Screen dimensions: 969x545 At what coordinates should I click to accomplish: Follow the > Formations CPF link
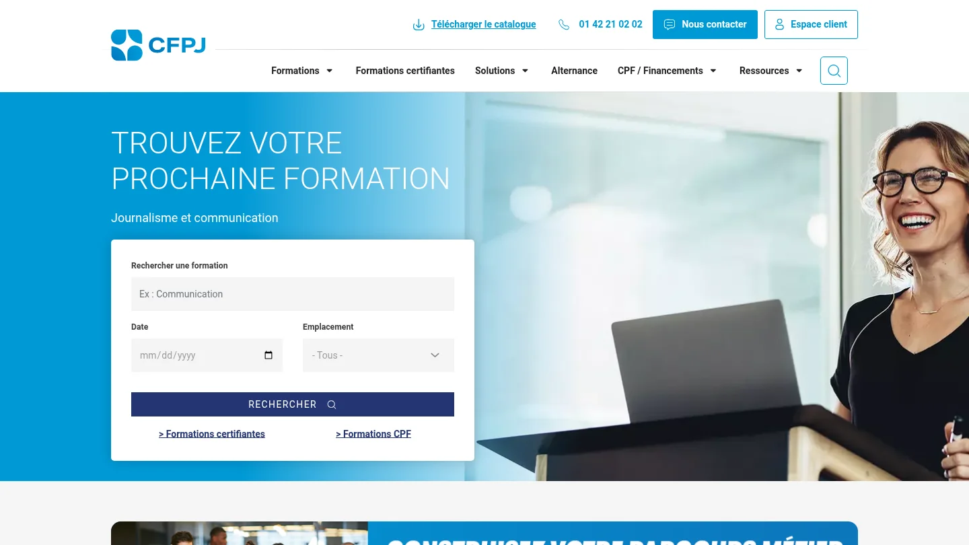pos(373,434)
